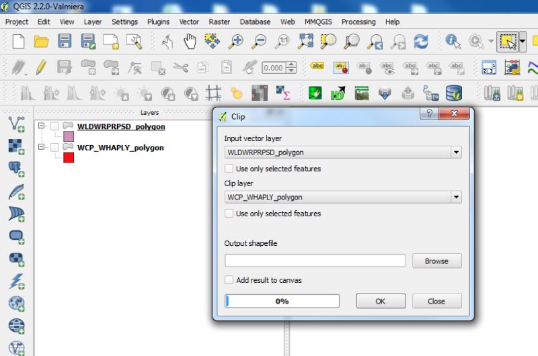
Task: Open the Input vector layer dropdown
Action: pos(456,152)
